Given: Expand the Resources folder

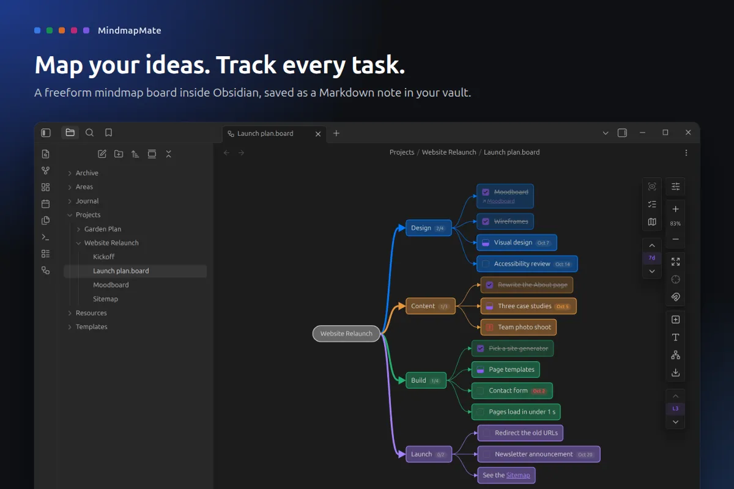Looking at the screenshot, I should point(70,314).
